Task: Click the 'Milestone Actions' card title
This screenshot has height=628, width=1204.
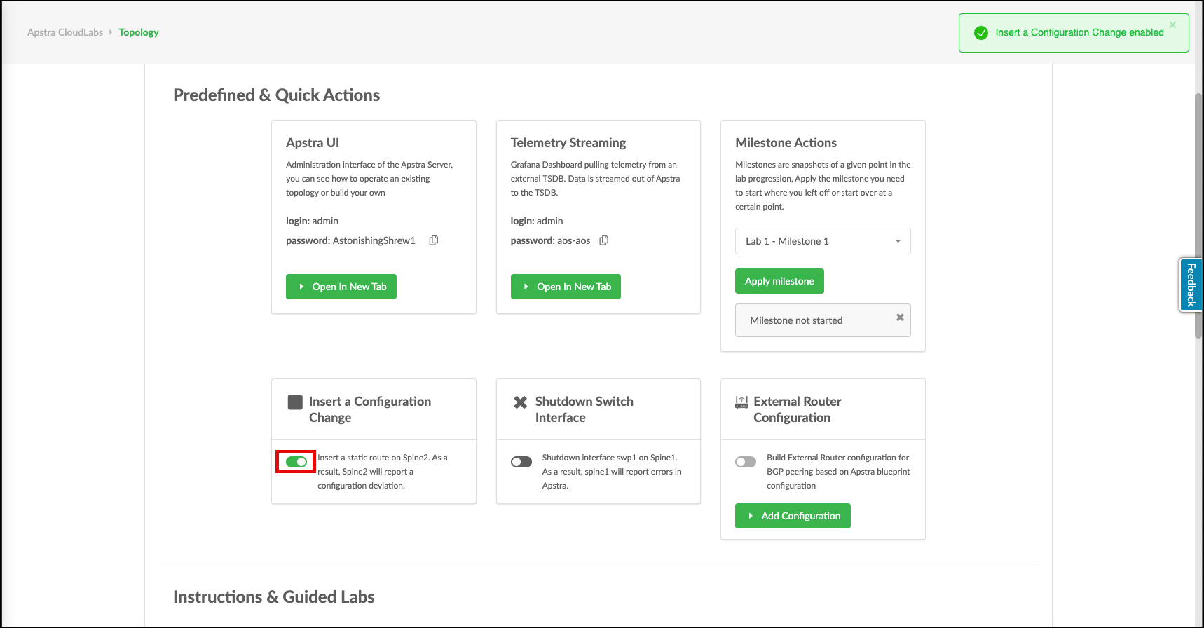Action: pos(786,143)
